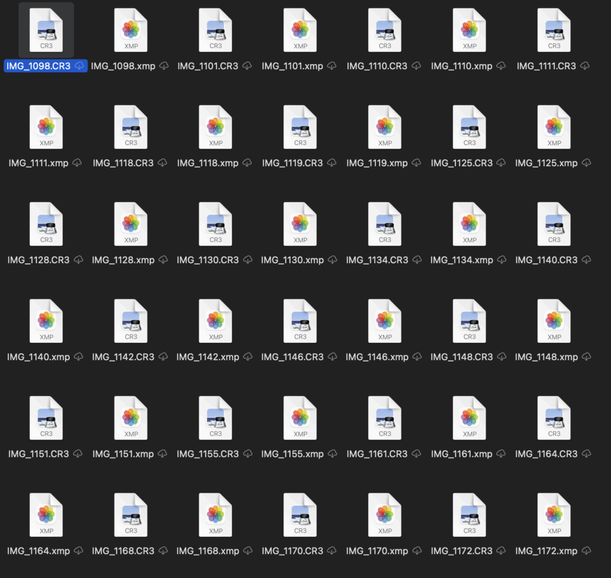Click the IMG_1128.CR3 filename label

[38, 260]
